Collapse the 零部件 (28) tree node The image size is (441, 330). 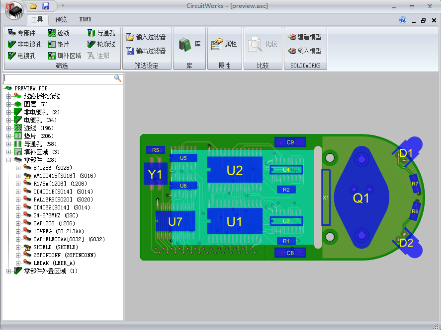pos(8,160)
